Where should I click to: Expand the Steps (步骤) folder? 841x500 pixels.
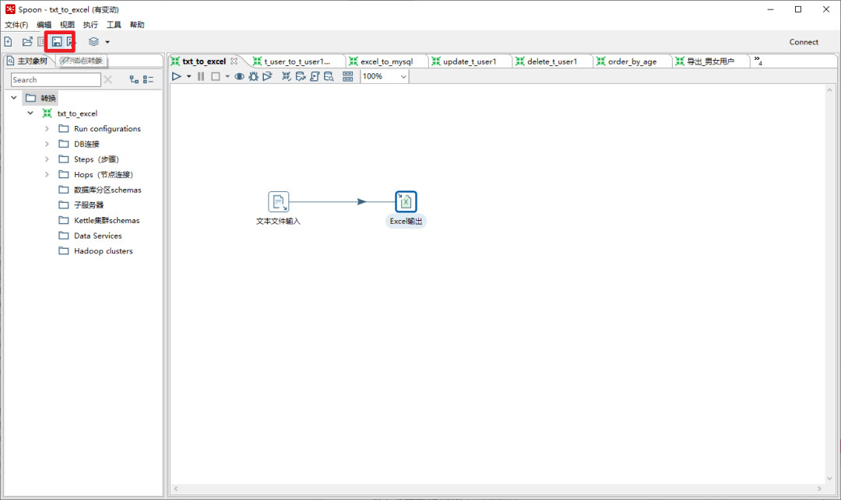pos(47,159)
